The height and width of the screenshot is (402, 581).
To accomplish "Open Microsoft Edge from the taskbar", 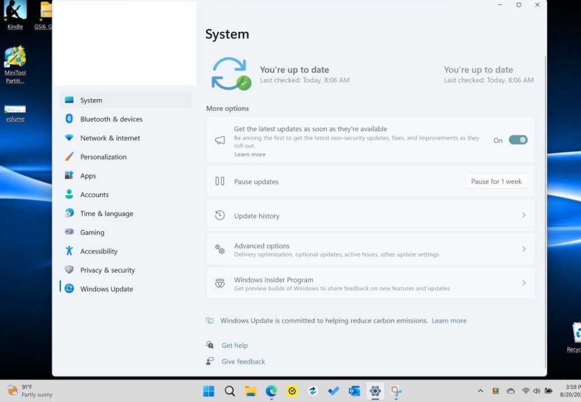I will [271, 391].
